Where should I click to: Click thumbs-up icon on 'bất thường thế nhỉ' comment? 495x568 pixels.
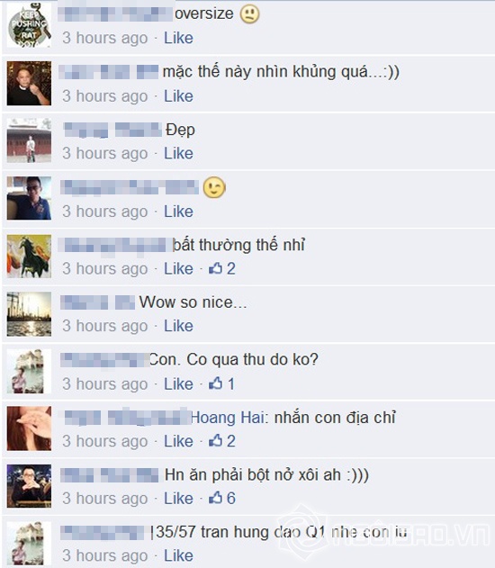point(215,268)
